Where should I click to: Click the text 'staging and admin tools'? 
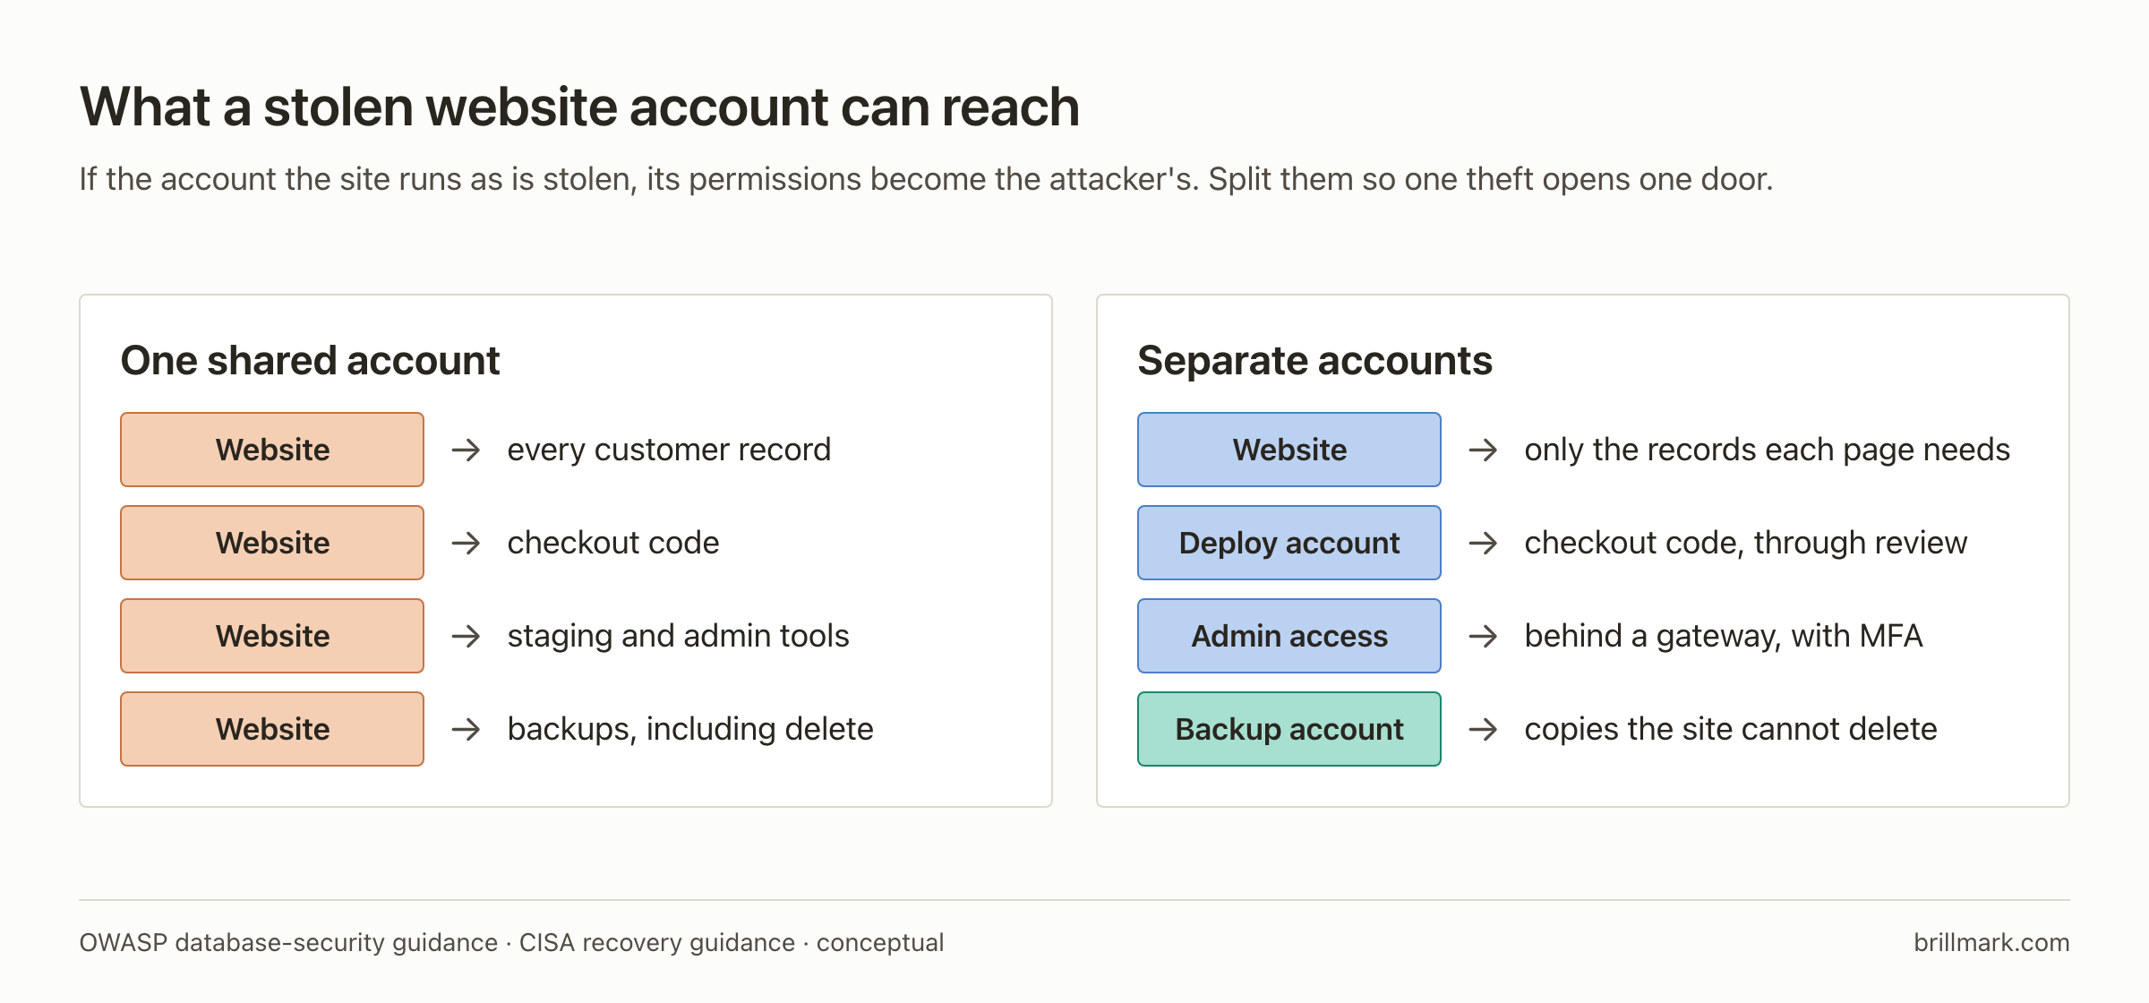pos(678,636)
